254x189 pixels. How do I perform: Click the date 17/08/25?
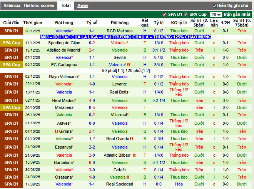pos(33,184)
